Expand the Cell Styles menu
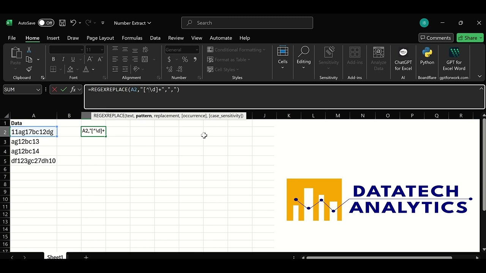 click(223, 69)
